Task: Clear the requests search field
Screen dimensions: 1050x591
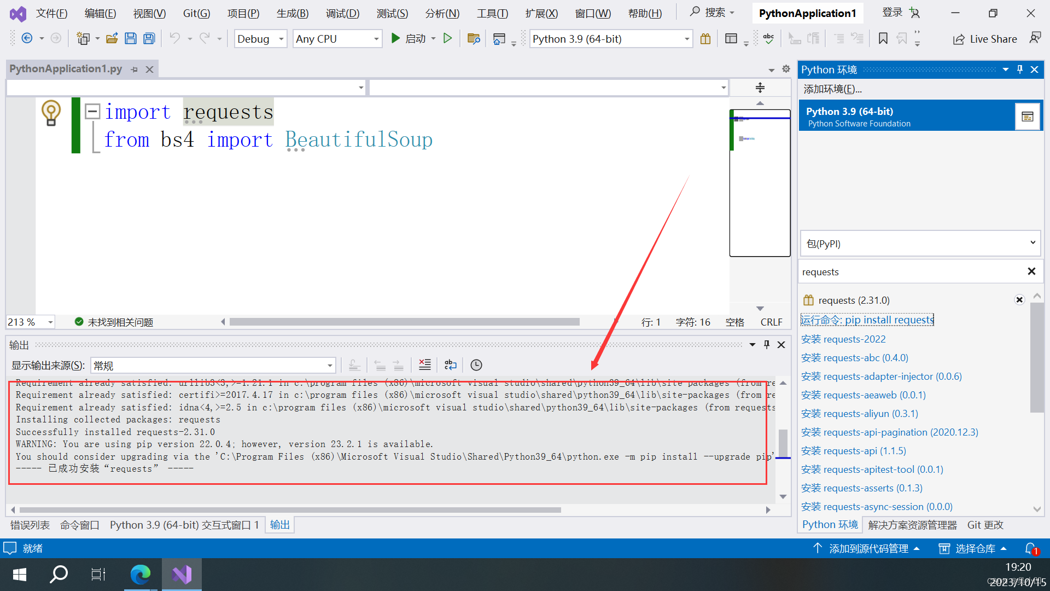Action: coord(1031,271)
